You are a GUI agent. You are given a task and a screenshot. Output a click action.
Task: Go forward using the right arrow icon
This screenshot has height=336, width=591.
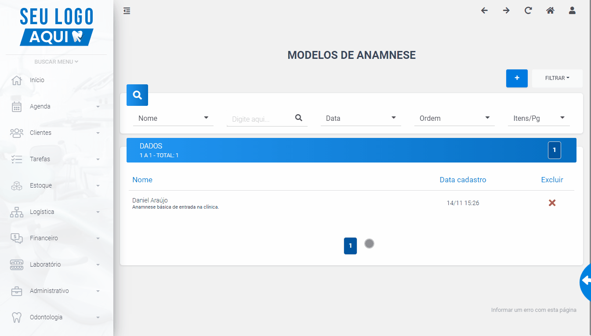pyautogui.click(x=506, y=11)
